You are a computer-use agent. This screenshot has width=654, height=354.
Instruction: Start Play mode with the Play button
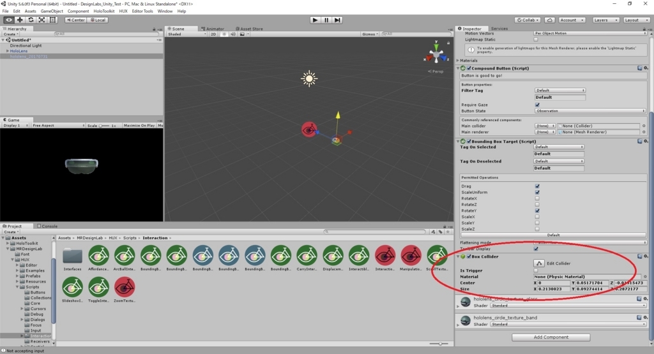click(316, 20)
